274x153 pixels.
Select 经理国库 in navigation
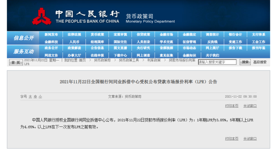click(x=97, y=42)
